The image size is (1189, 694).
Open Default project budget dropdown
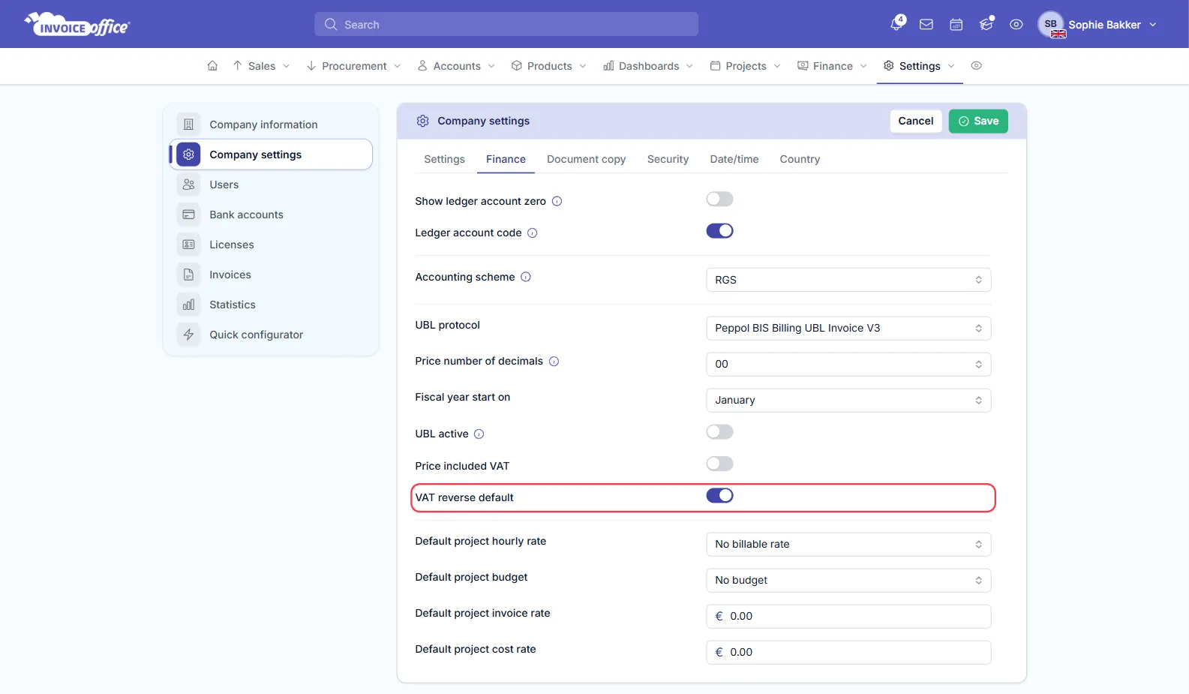tap(848, 580)
